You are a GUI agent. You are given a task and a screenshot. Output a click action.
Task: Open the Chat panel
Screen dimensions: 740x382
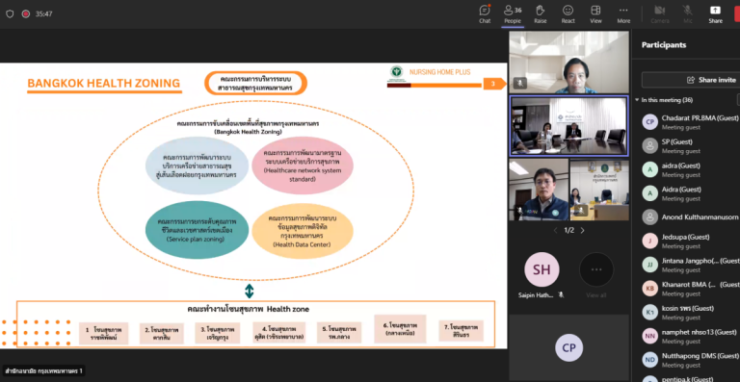point(485,14)
